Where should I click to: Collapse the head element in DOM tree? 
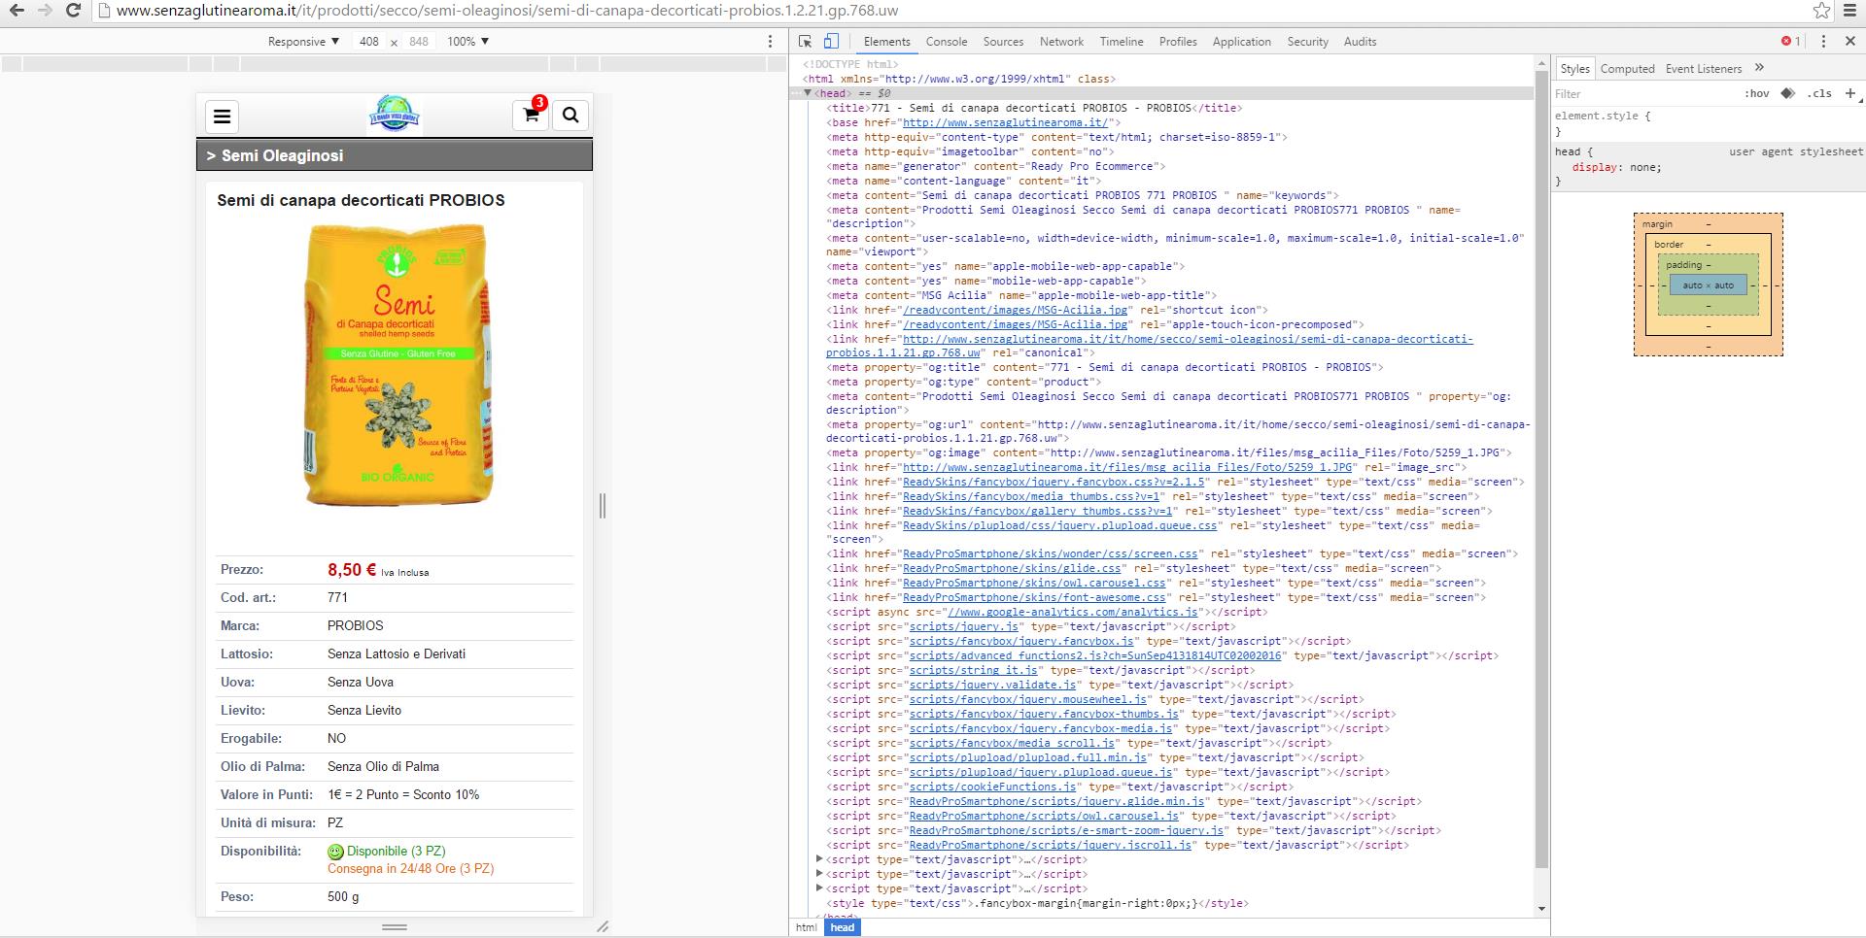click(808, 93)
